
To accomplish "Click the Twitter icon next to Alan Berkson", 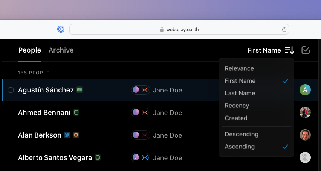I will pos(67,135).
